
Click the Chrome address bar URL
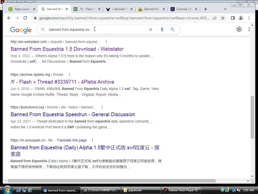pyautogui.click(x=124, y=18)
